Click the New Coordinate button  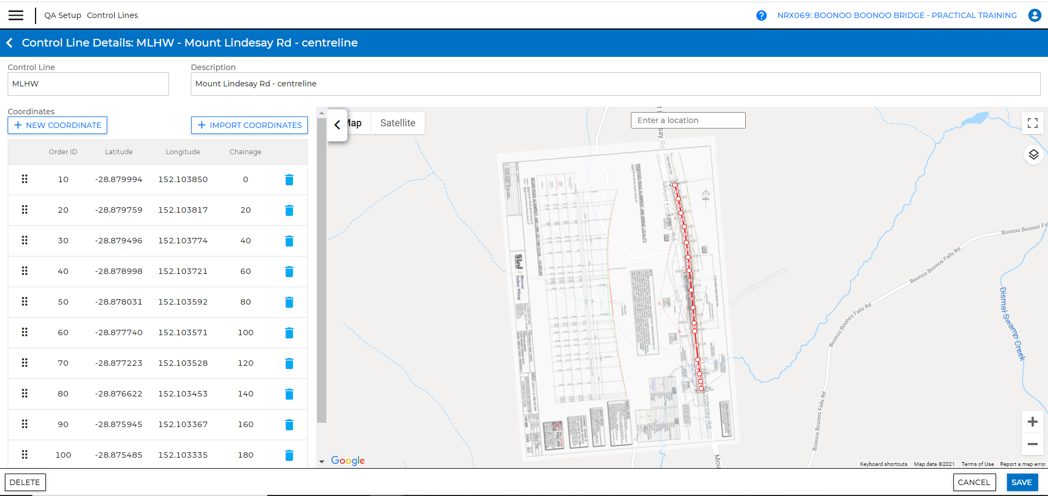pyautogui.click(x=57, y=125)
